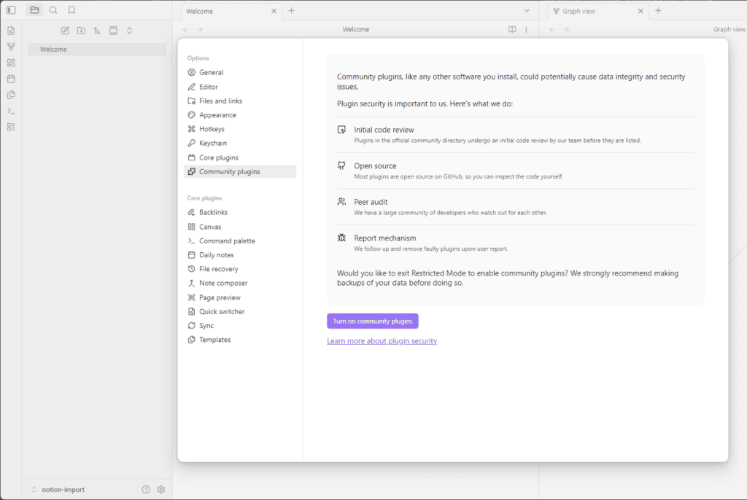The height and width of the screenshot is (500, 747).
Task: Open the tab list dropdown chevron
Action: pos(527,10)
